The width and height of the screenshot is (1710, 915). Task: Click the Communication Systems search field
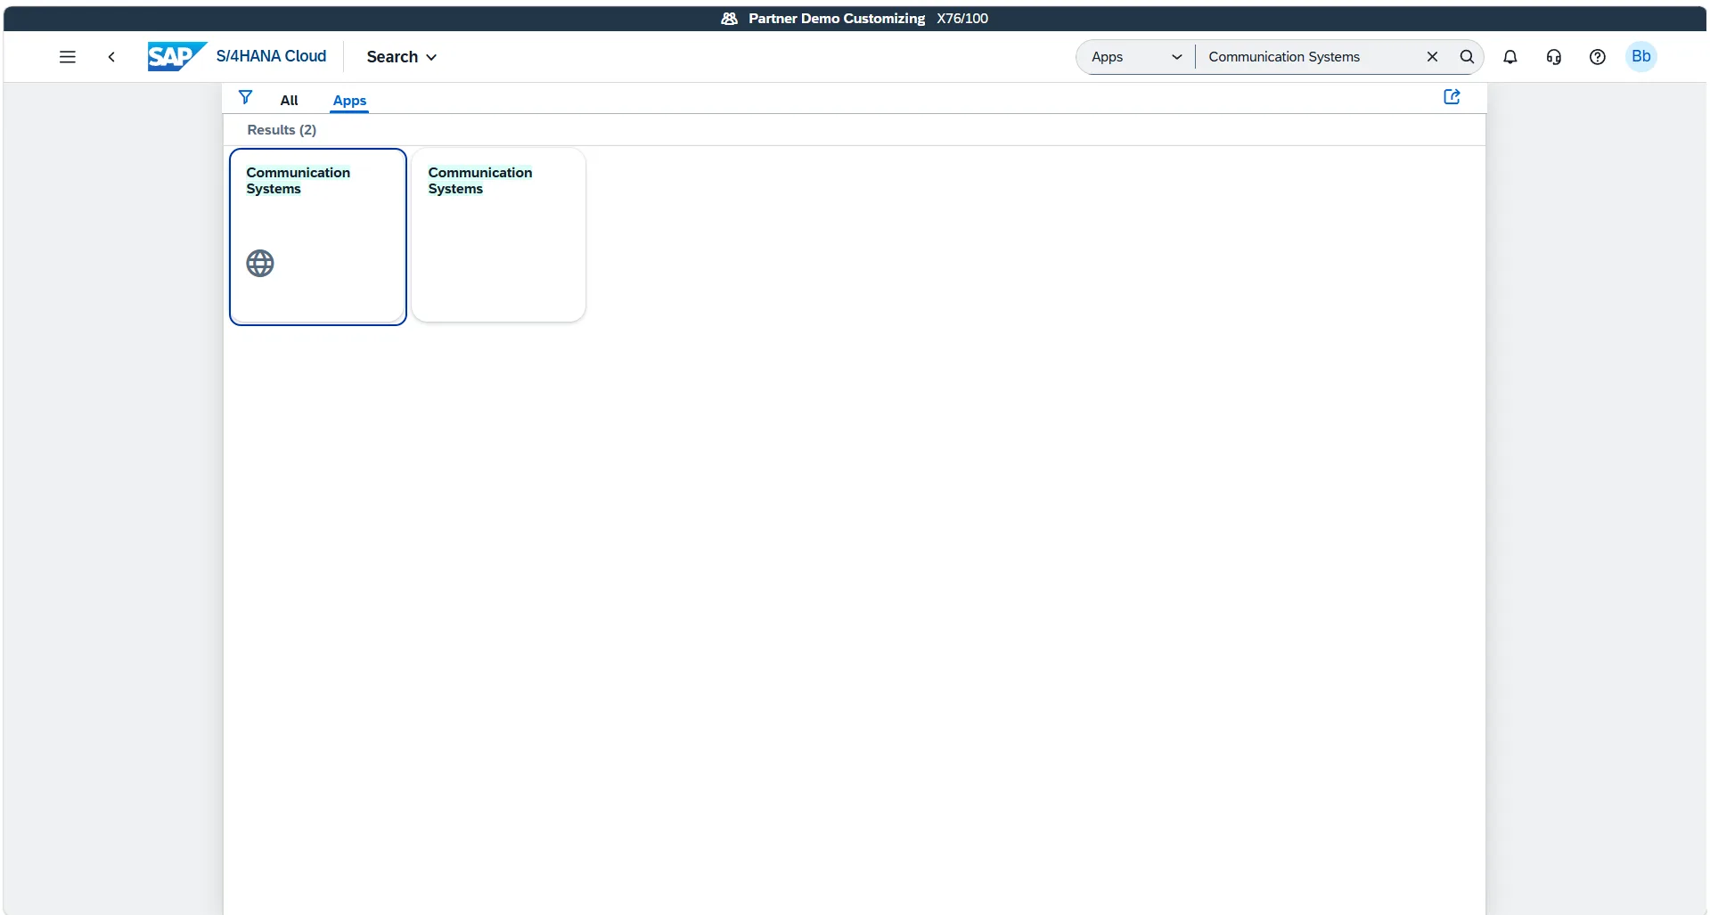(1308, 57)
